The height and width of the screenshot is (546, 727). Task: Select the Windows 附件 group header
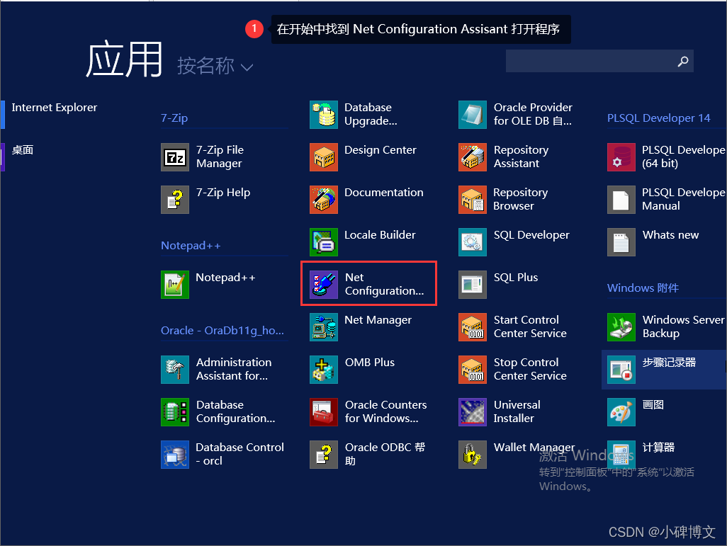click(643, 288)
